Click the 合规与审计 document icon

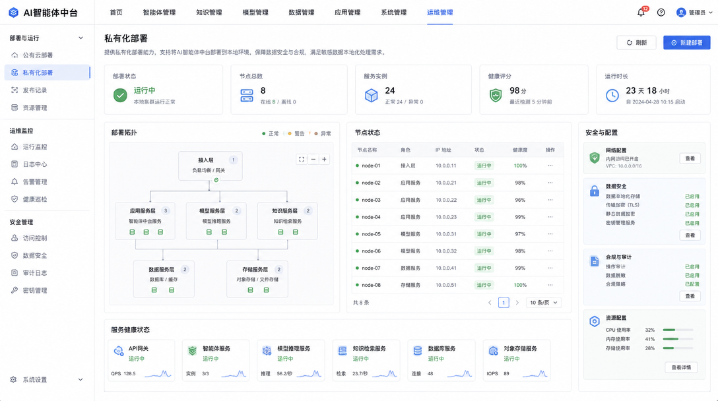click(x=595, y=261)
